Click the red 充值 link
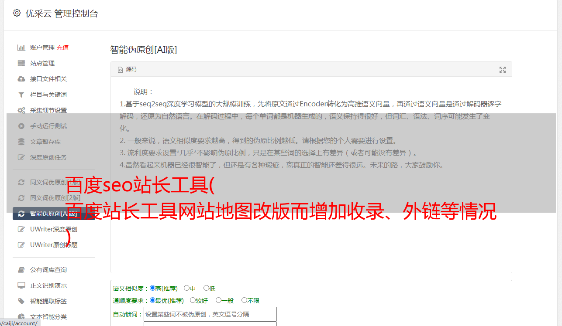562x326 pixels. (62, 48)
